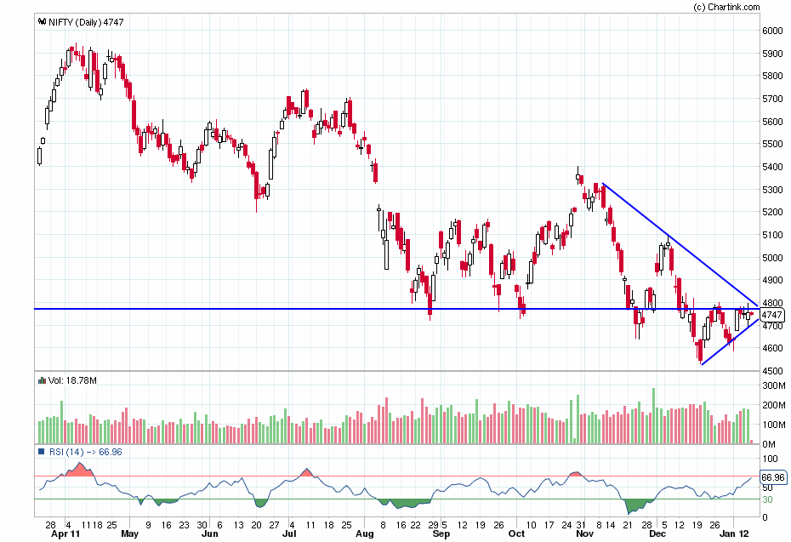Viewport: 791px width, 542px height.
Task: Click the 4500 price axis label
Action: click(x=772, y=371)
